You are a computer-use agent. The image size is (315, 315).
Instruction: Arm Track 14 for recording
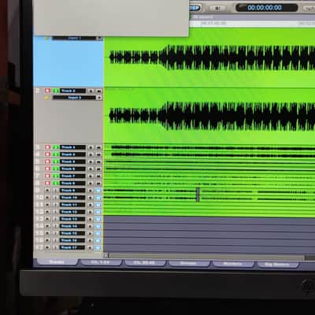47,226
